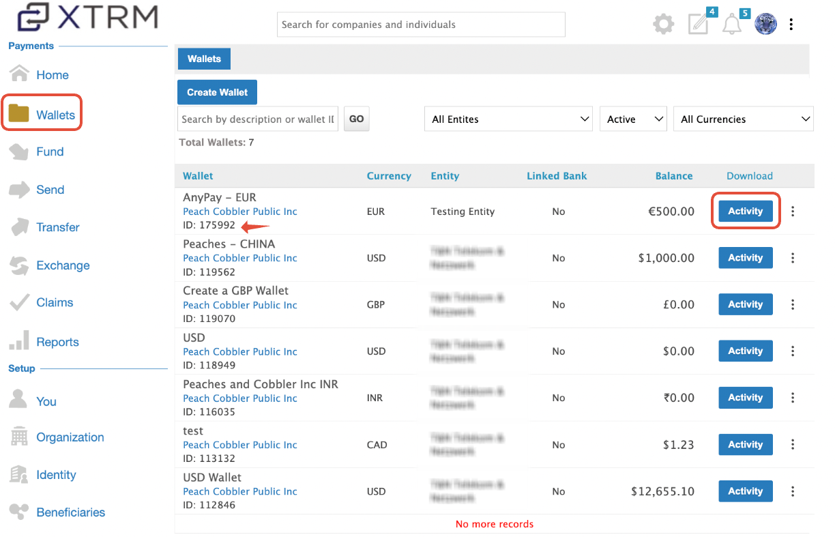This screenshot has height=537, width=835.
Task: Open Peach Cobbler Public Inc link under AnyPay – EUR
Action: (x=240, y=212)
